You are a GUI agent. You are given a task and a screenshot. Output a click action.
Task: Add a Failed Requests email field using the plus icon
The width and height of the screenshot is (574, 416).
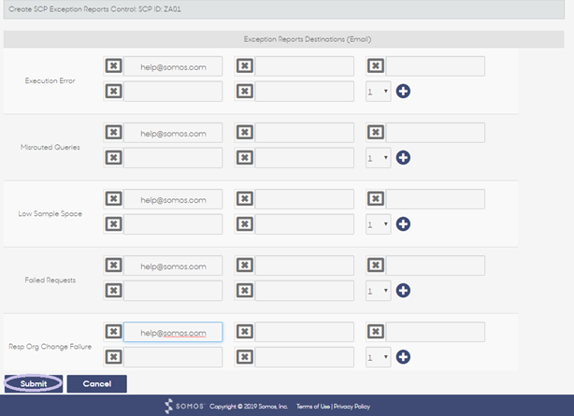[x=403, y=291]
